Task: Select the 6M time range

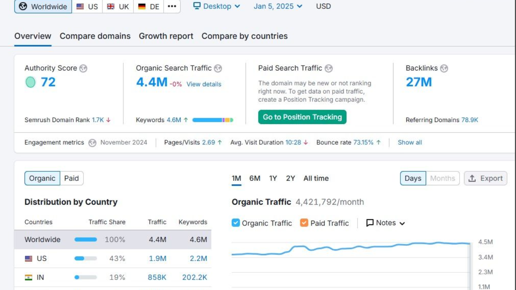Action: pyautogui.click(x=255, y=178)
